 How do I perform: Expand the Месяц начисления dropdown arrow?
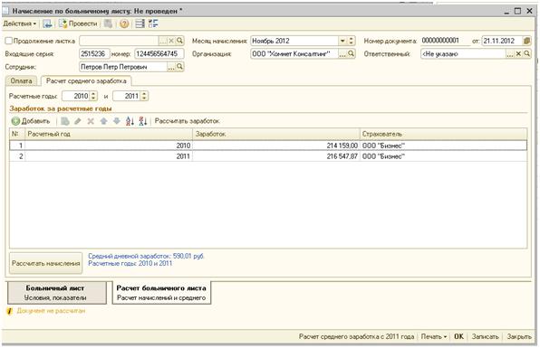(x=342, y=41)
